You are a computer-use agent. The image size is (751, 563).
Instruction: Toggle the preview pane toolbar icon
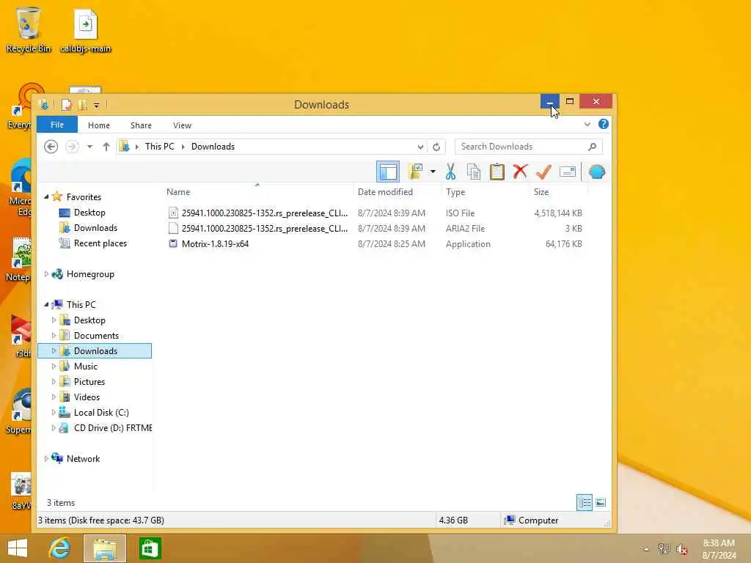[387, 172]
